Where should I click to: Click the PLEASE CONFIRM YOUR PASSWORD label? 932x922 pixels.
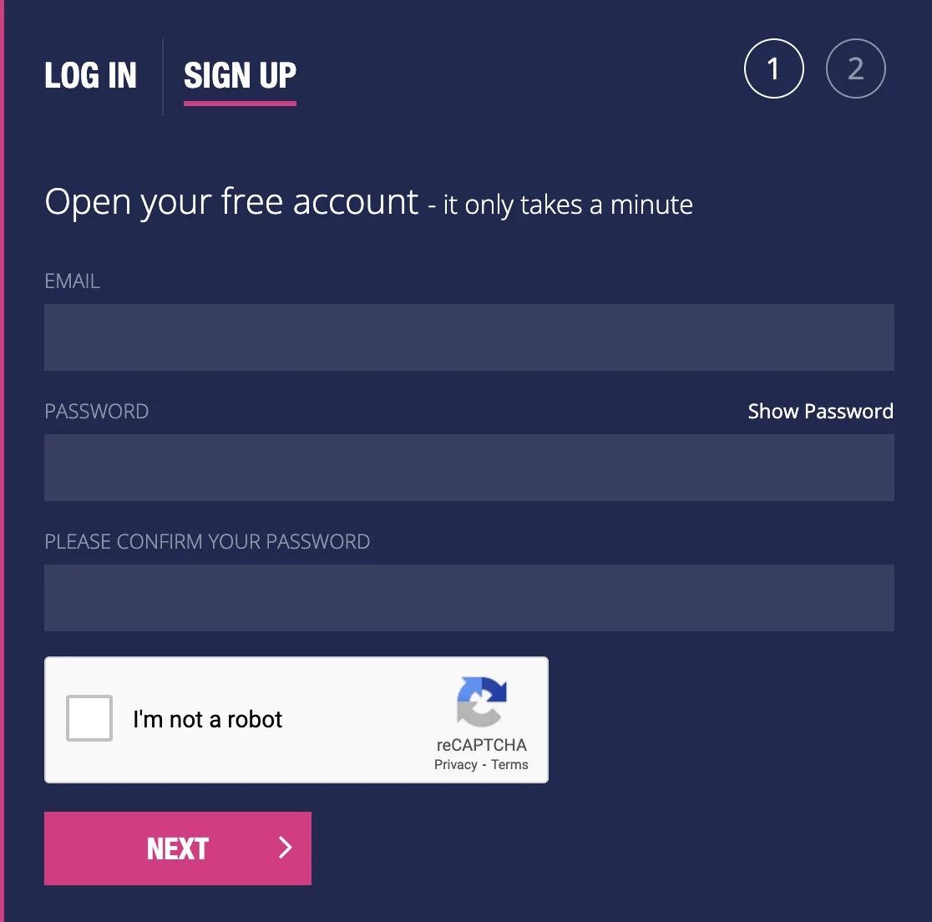click(207, 541)
